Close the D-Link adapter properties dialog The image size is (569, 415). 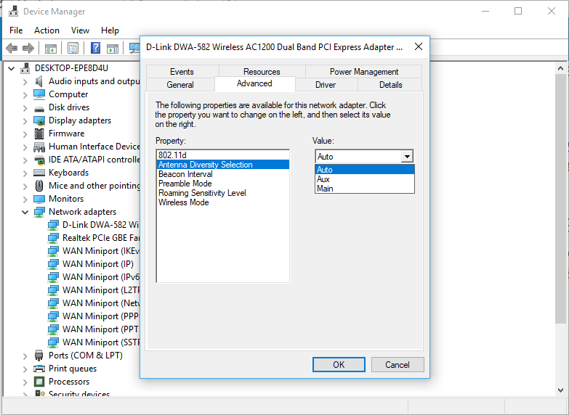(419, 46)
